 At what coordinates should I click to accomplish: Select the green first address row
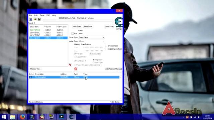coord(48,30)
